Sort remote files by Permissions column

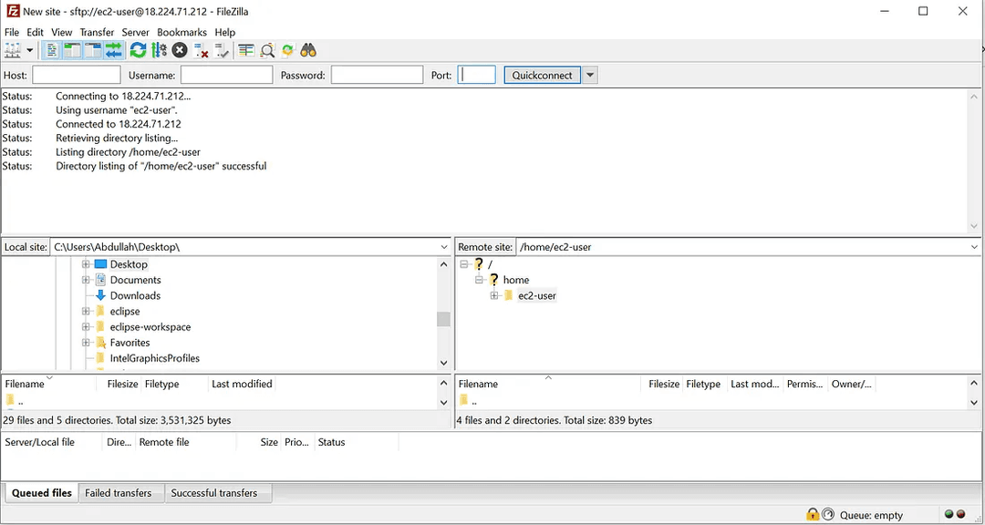point(804,384)
